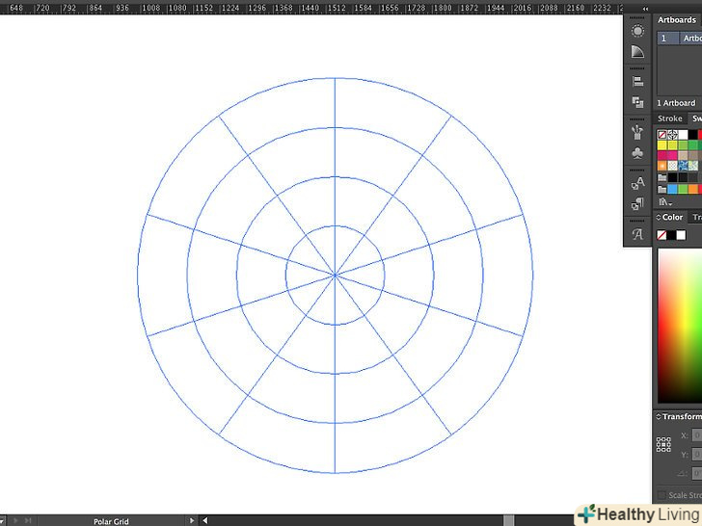Pick the first magenta swatch

point(662,156)
